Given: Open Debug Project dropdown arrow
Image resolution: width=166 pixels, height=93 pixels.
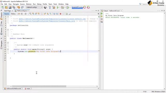Looking at the screenshot, I should click(x=65, y=7).
